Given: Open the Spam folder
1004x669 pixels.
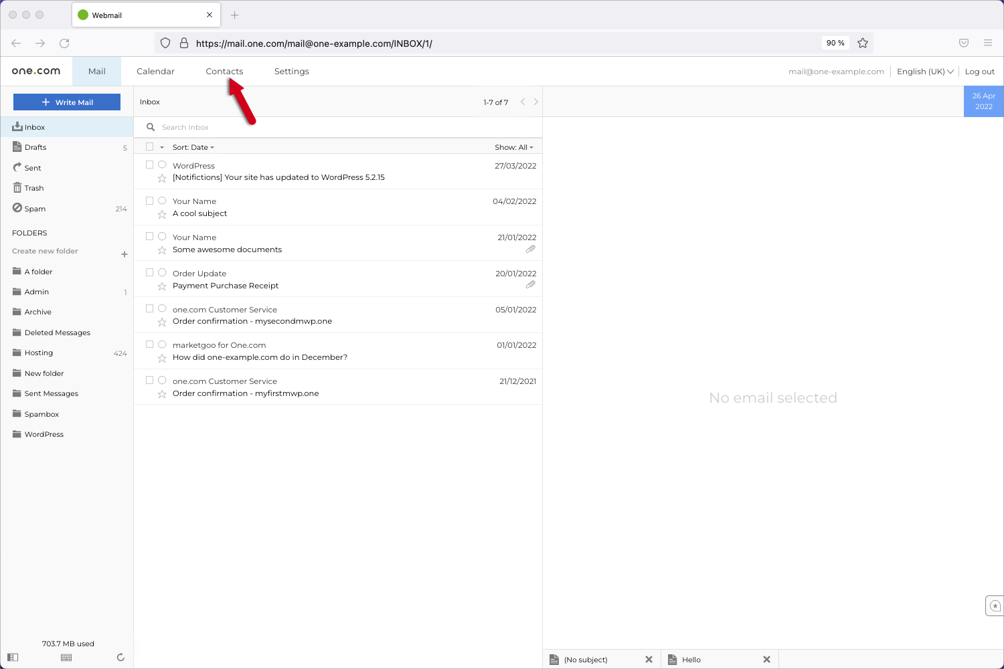Looking at the screenshot, I should coord(33,208).
